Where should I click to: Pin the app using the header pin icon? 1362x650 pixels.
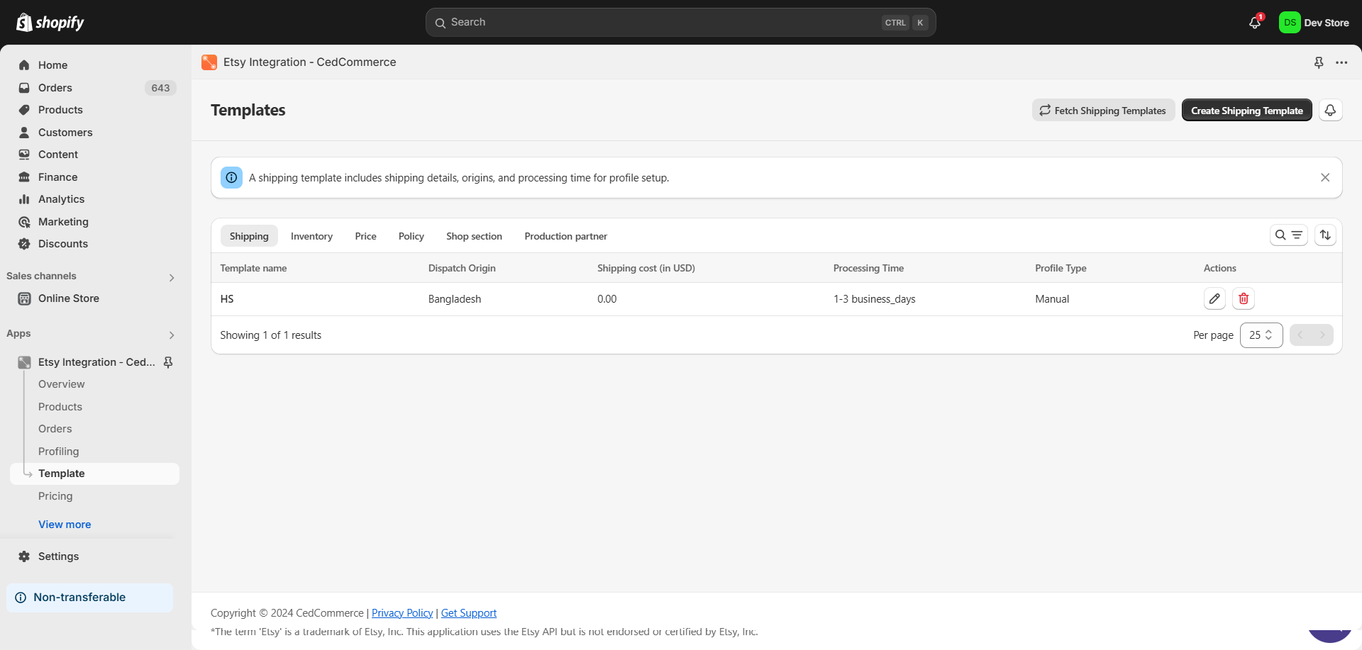tap(1319, 62)
